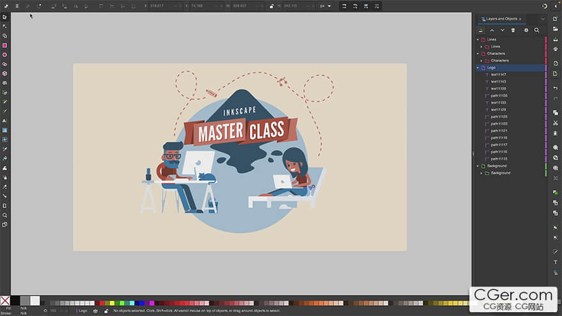Click the Copy icon in command bar
This screenshot has height=316, width=562.
555,112
